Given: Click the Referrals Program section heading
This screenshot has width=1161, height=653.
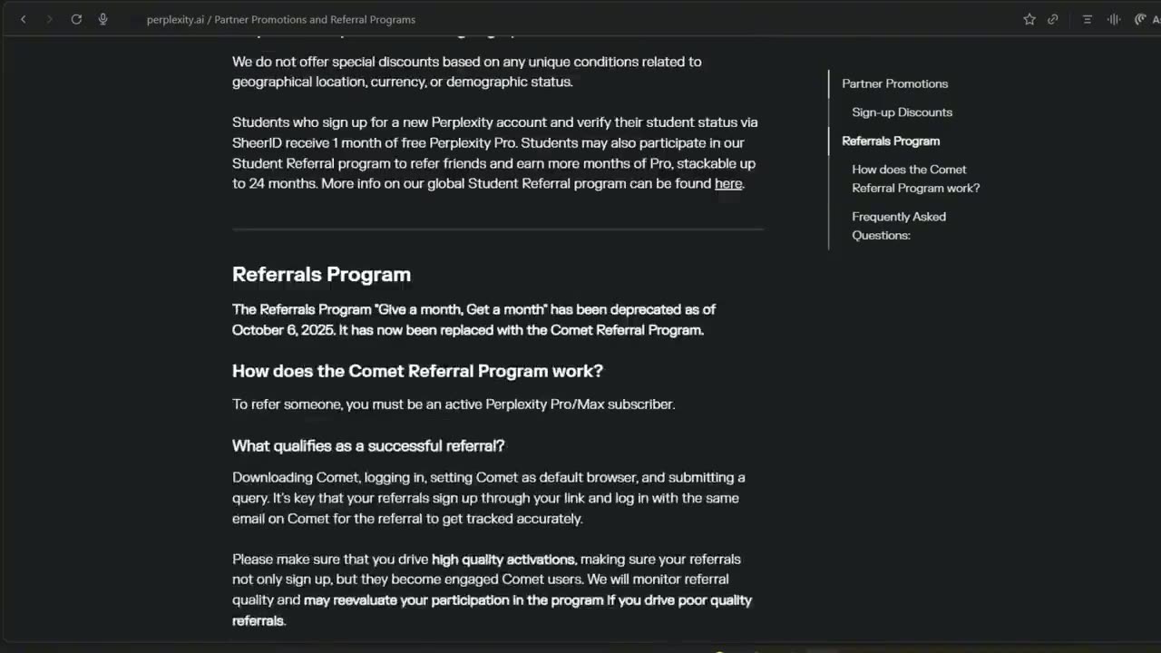Looking at the screenshot, I should point(321,274).
